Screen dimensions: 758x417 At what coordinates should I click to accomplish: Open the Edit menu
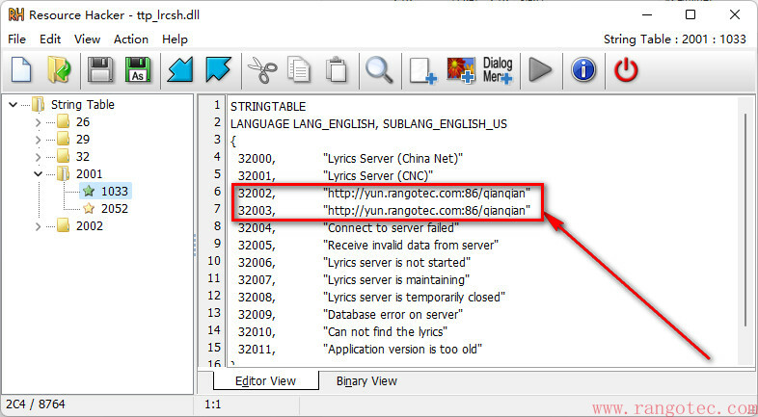(50, 39)
